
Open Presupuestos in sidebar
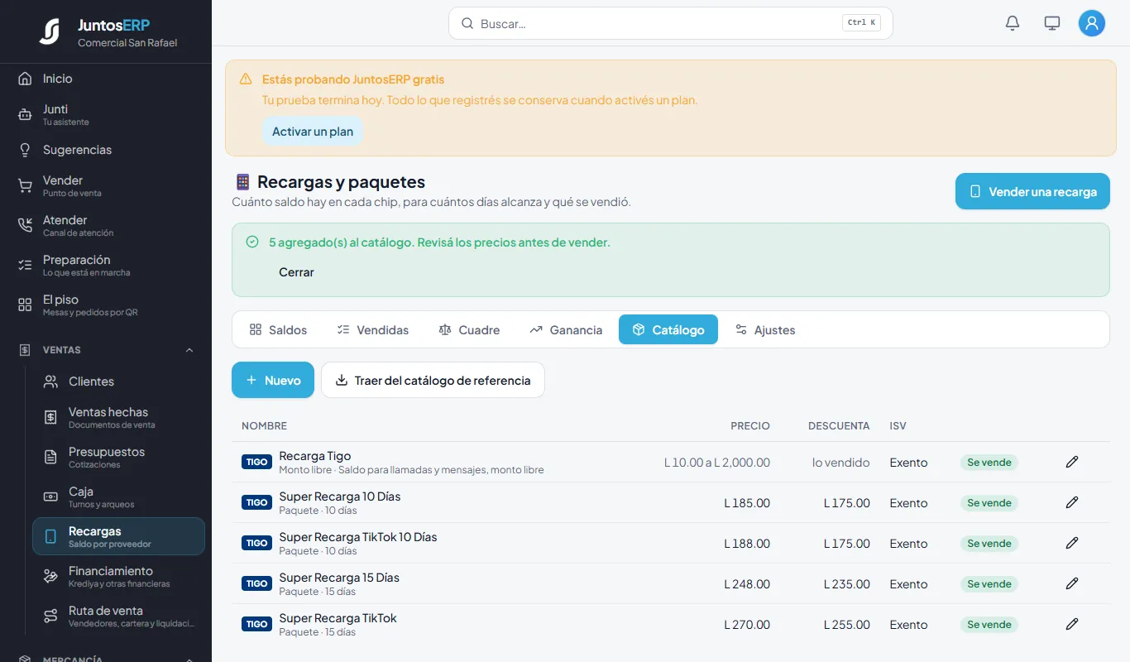[118, 457]
